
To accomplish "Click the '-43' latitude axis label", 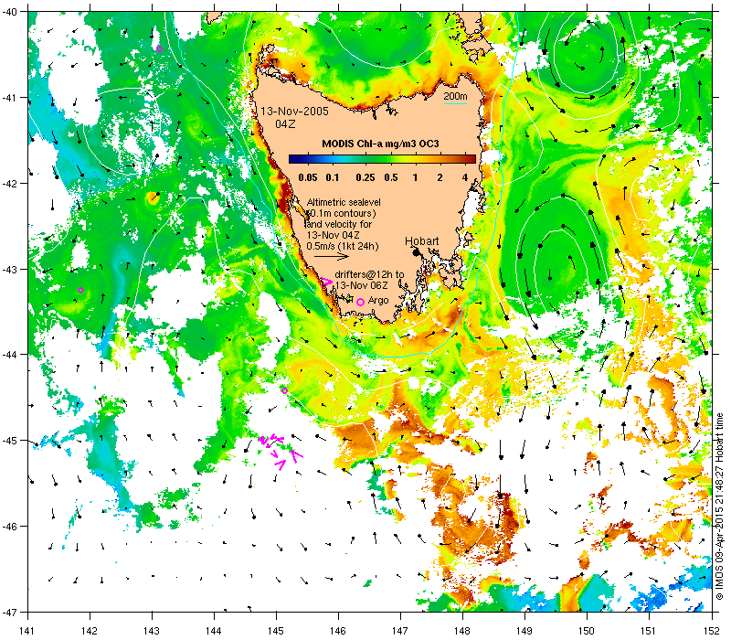I will click(11, 269).
